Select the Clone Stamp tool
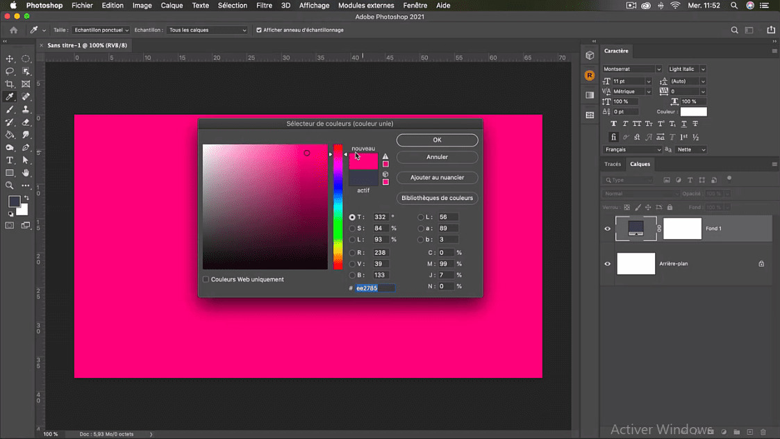The height and width of the screenshot is (439, 780). [26, 110]
